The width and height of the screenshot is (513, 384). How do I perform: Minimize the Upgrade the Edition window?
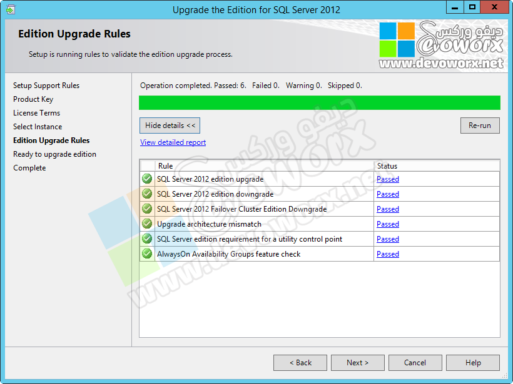coord(455,7)
